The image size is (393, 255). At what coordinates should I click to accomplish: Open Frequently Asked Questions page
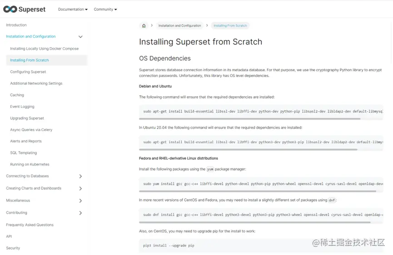tap(30, 225)
